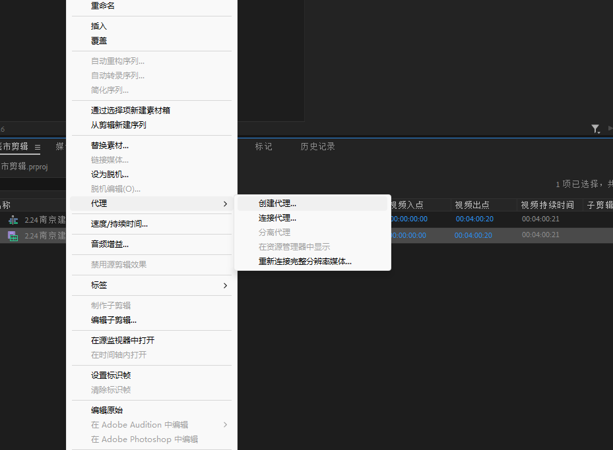The image size is (613, 450).
Task: Switch to the 标记 tab
Action: pos(263,146)
